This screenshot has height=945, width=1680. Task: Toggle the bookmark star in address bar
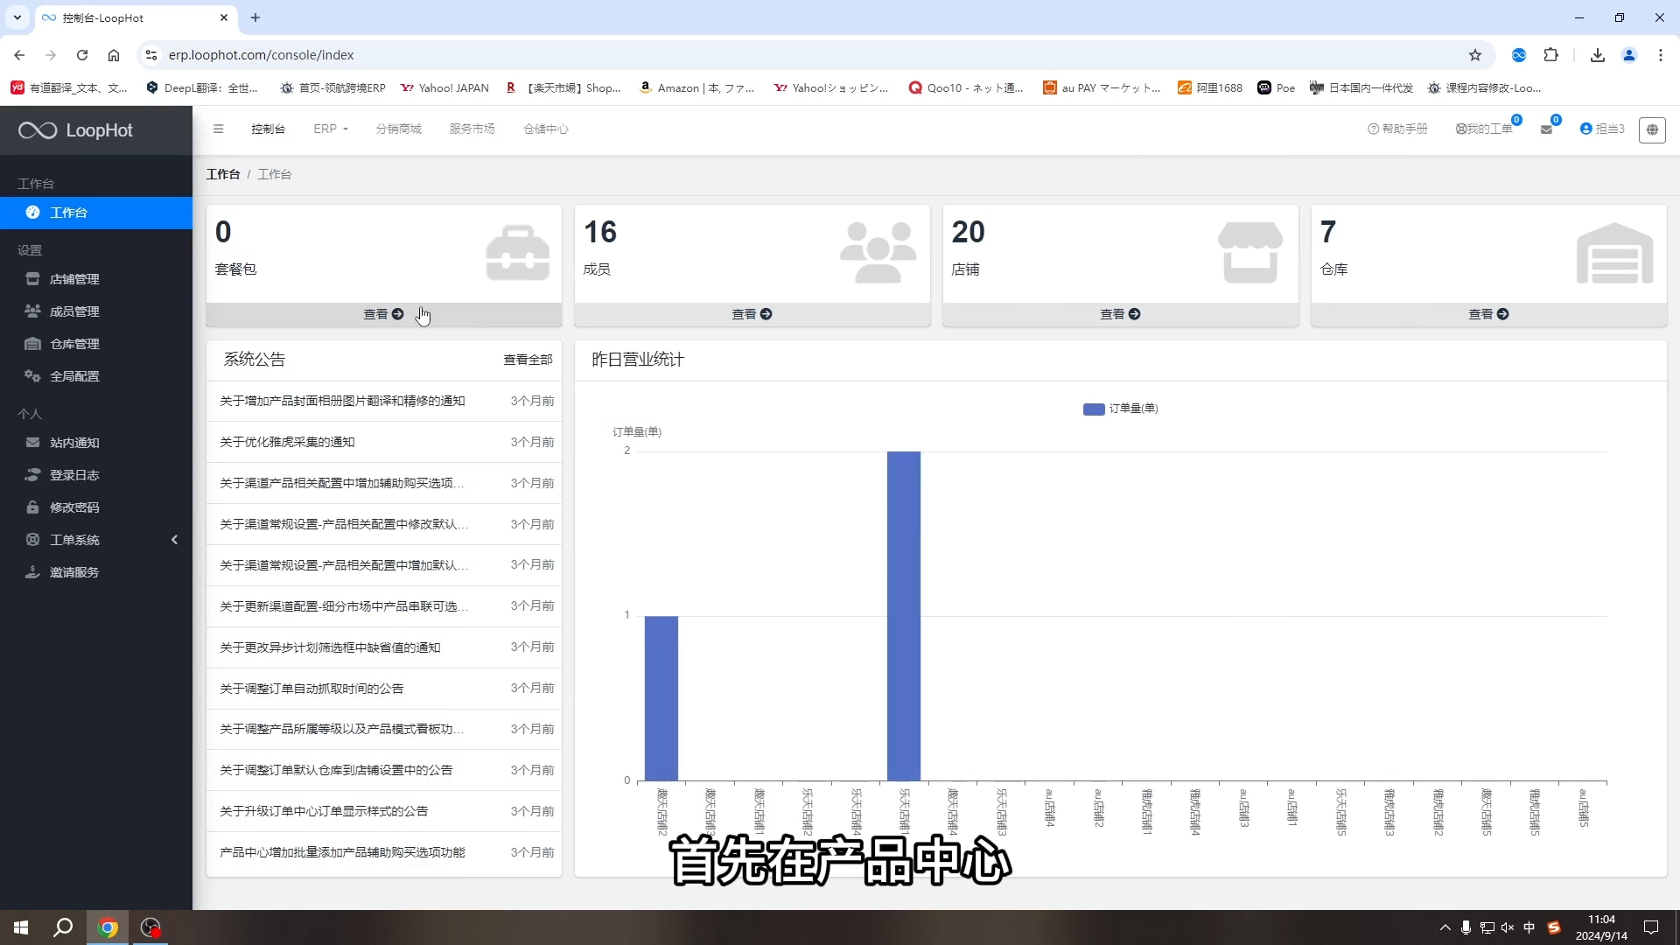tap(1476, 54)
